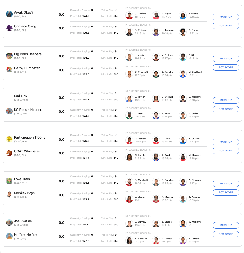Viewport: 244px width, 253px height.
Task: Click the Big Bobs Beepers team logo
Action: pyautogui.click(x=9, y=56)
